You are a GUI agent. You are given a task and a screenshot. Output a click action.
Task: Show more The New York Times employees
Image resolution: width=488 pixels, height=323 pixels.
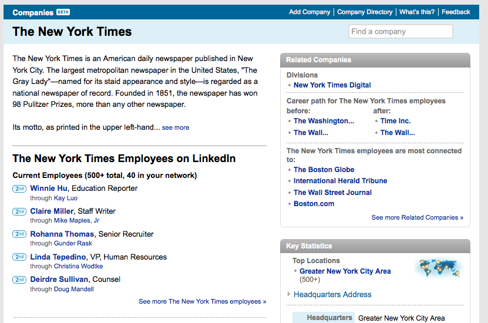[x=202, y=301]
